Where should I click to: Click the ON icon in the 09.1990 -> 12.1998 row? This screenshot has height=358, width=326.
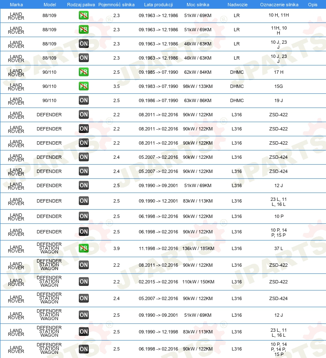[84, 332]
